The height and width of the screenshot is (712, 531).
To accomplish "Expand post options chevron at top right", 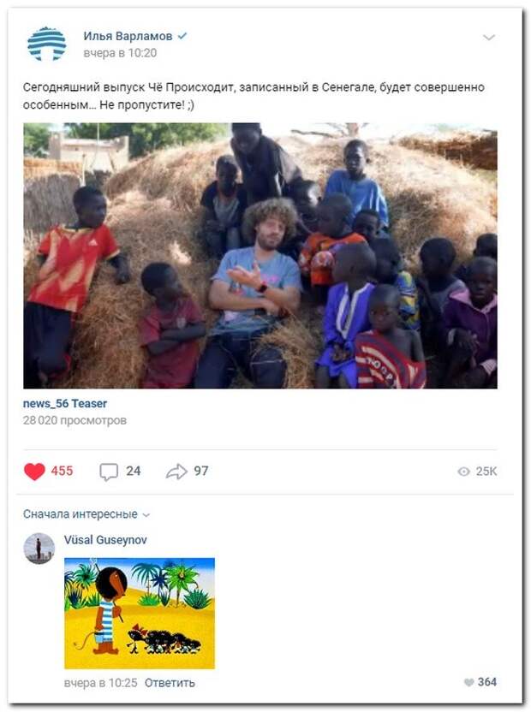I will pos(489,38).
